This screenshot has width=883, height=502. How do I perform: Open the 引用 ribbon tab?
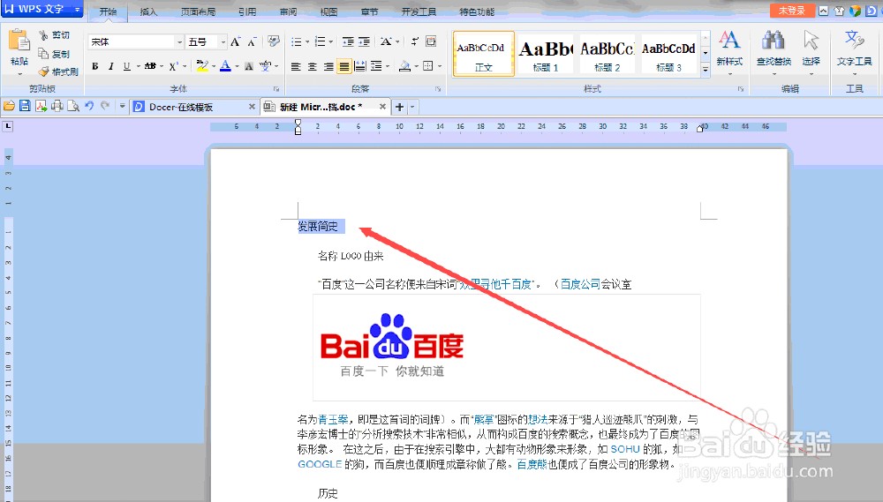(x=246, y=11)
